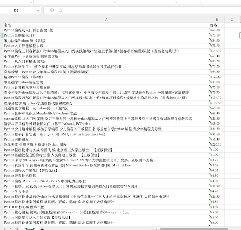Select price cell ¥84.60
Image resolution: width=241 pixels, height=230 pixels.
(x=217, y=40)
